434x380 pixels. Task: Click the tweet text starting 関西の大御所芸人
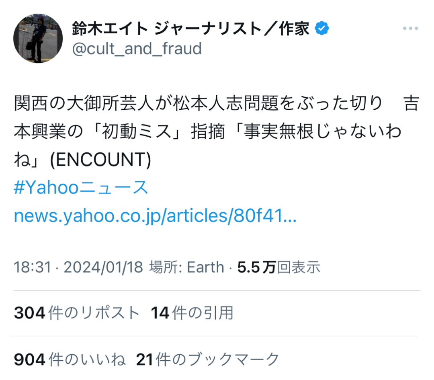point(121,105)
